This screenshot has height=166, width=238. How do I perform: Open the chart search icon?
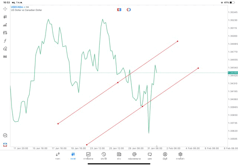pyautogui.click(x=5, y=136)
